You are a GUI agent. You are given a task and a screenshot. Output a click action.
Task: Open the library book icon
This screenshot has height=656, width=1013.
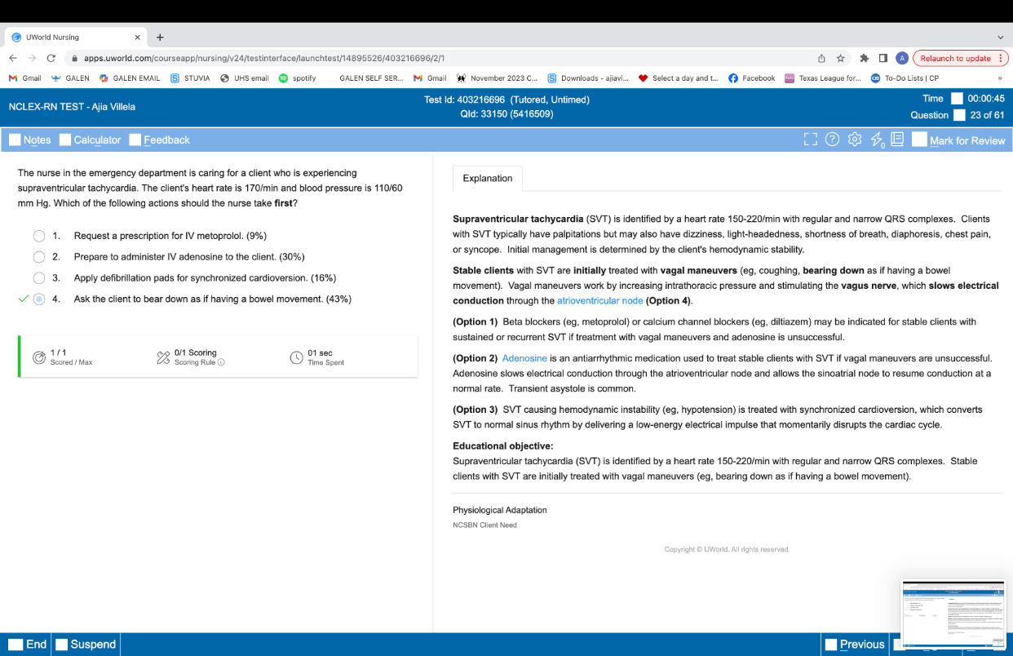[x=897, y=140]
